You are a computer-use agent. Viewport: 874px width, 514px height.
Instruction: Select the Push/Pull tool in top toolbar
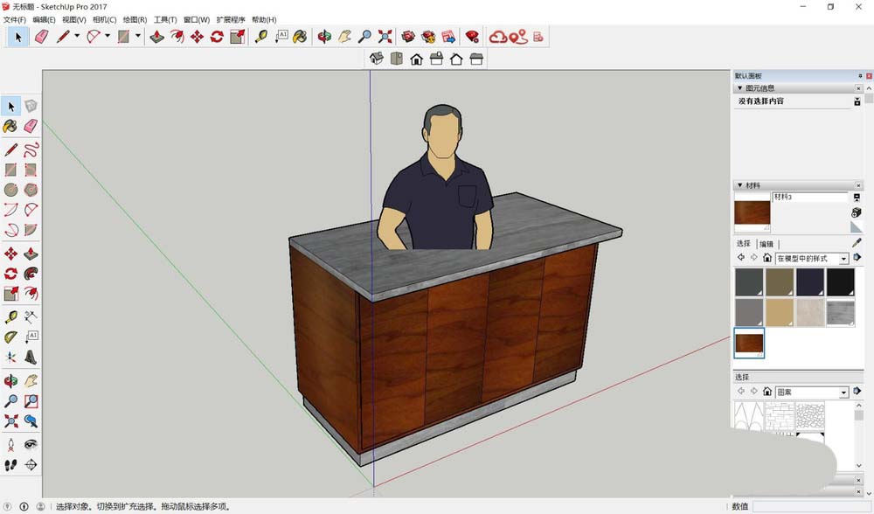[157, 37]
